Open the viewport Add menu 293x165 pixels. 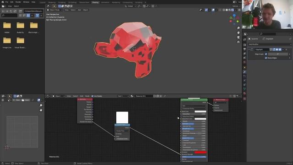79,10
